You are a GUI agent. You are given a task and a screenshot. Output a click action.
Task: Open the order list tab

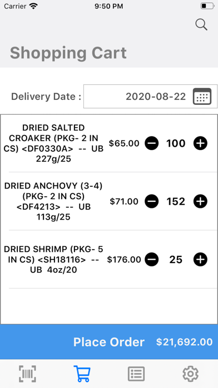click(136, 374)
